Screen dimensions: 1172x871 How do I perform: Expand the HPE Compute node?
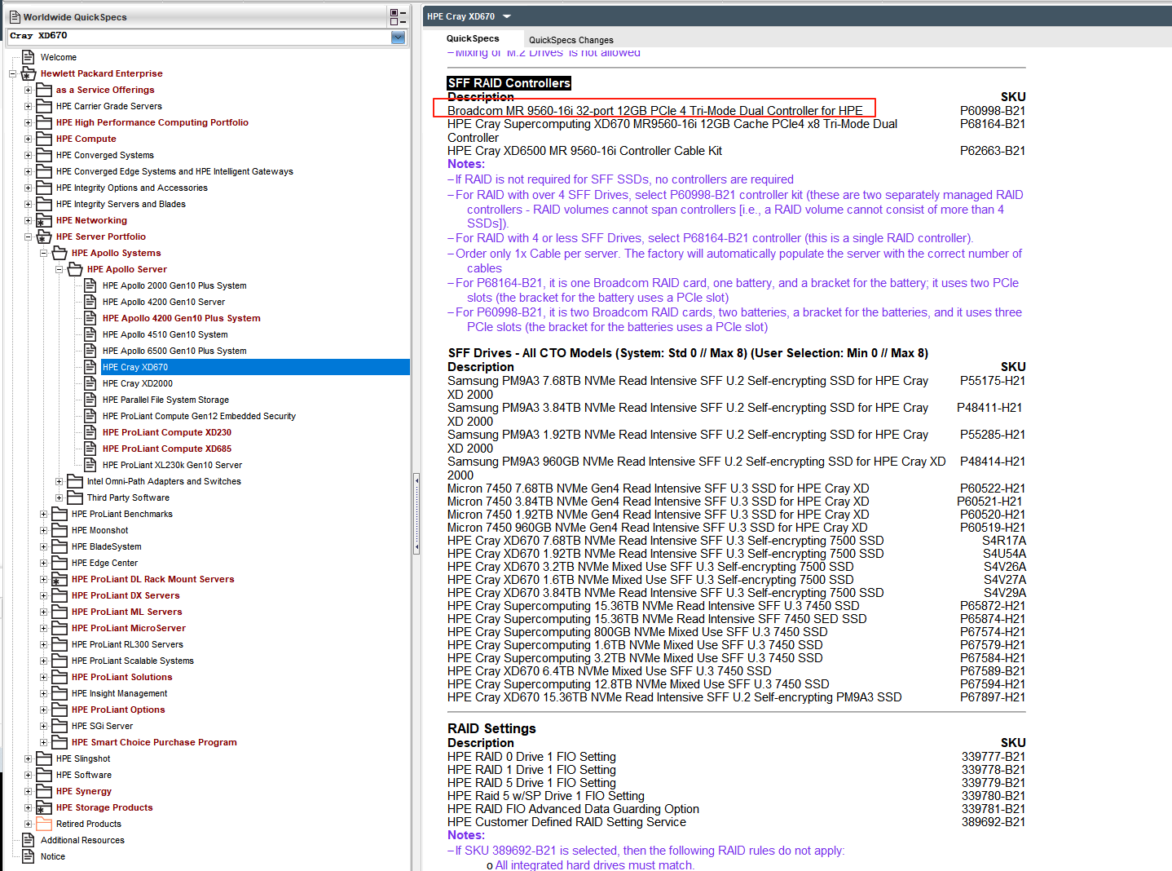point(28,139)
